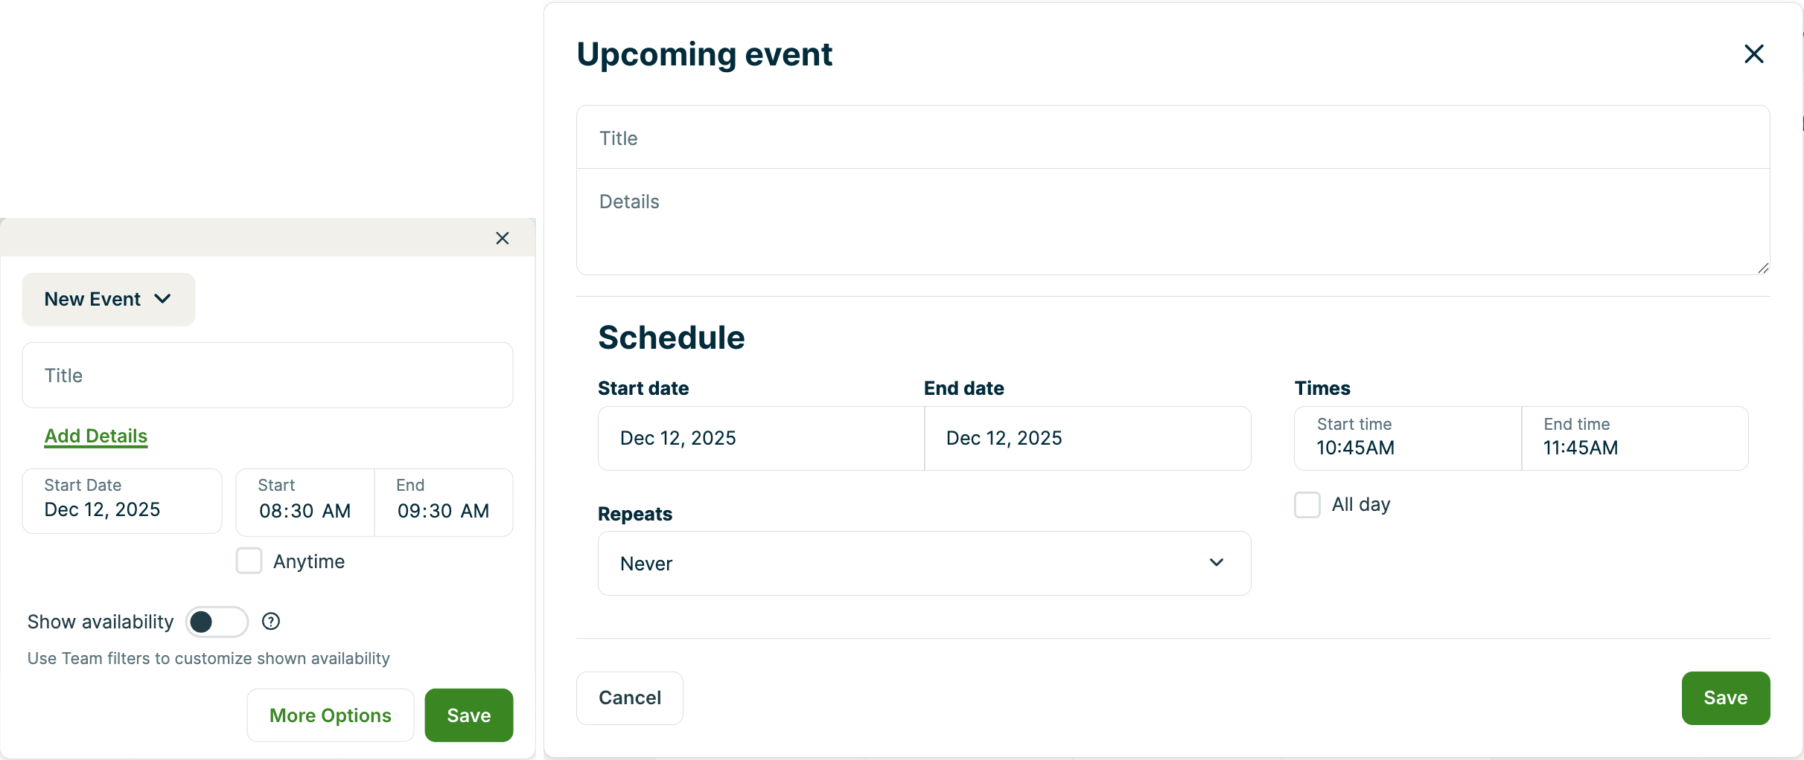This screenshot has height=760, width=1804.
Task: Check the All day box
Action: pyautogui.click(x=1307, y=504)
